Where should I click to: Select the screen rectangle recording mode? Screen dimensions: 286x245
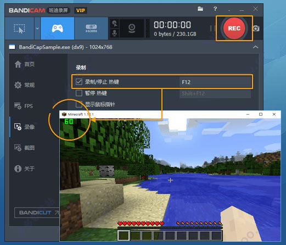(x=19, y=29)
